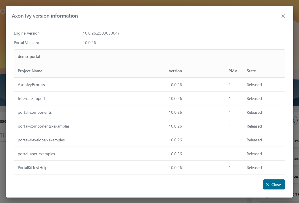The width and height of the screenshot is (299, 203).
Task: Click the version in the portal-developer-examples row
Action: pyautogui.click(x=175, y=140)
